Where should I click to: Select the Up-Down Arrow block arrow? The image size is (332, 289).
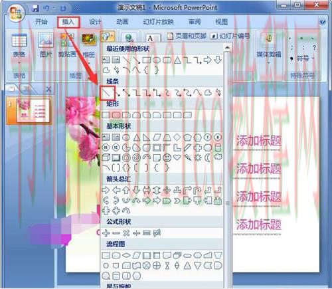(x=157, y=190)
